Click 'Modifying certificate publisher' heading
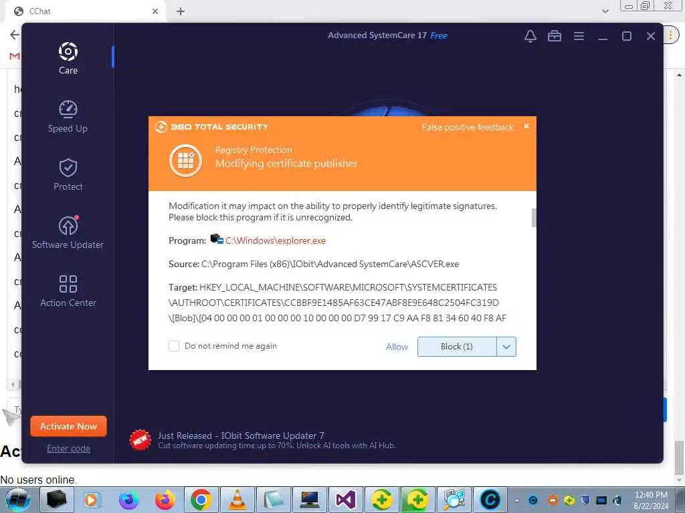The image size is (685, 513). click(x=286, y=164)
